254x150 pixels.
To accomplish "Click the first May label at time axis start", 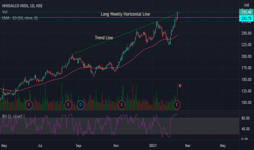I will coord(4,146).
